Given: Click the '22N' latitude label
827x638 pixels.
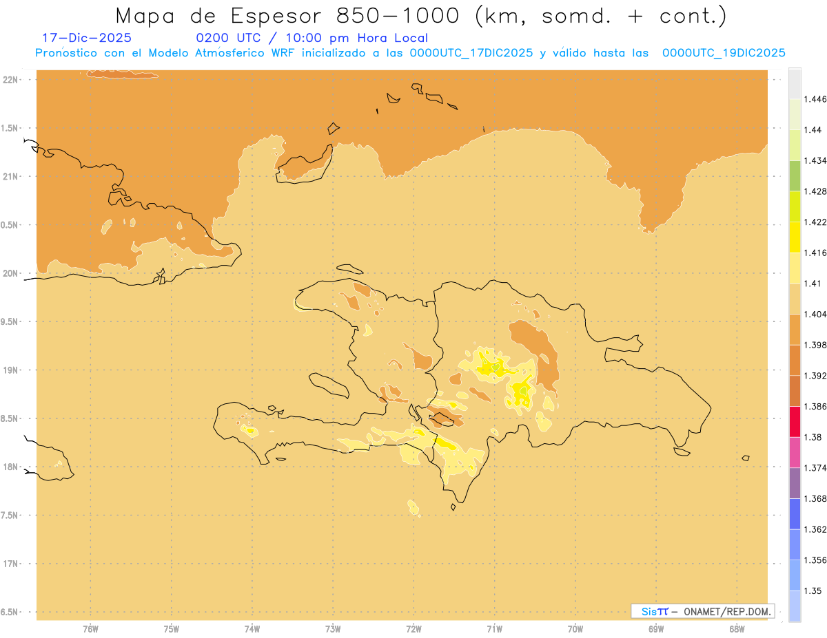Looking at the screenshot, I should [11, 80].
